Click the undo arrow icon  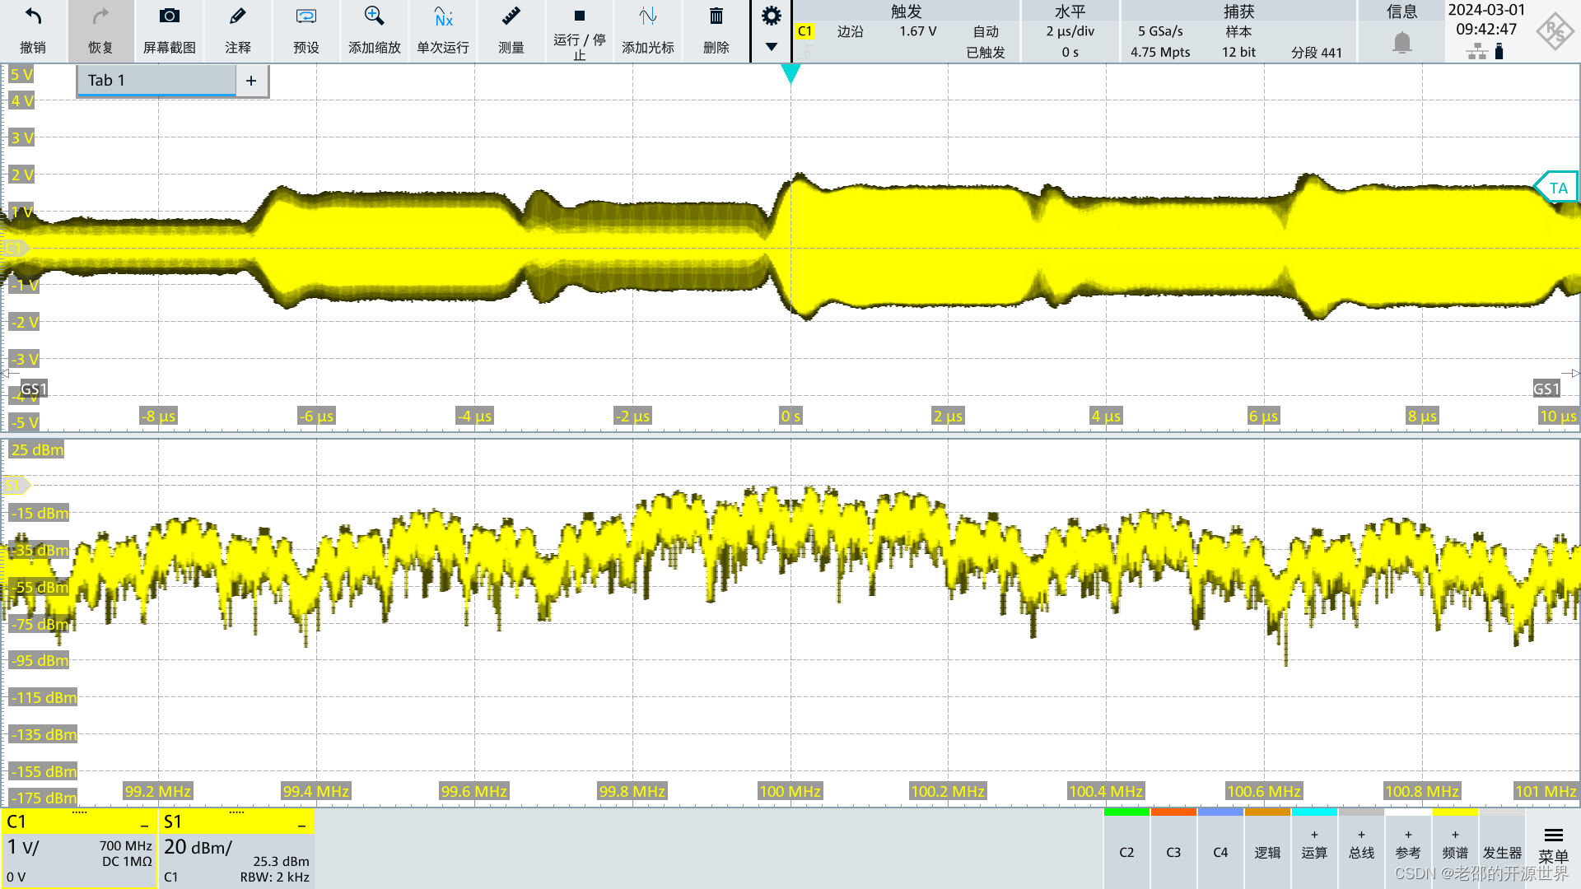coord(33,17)
